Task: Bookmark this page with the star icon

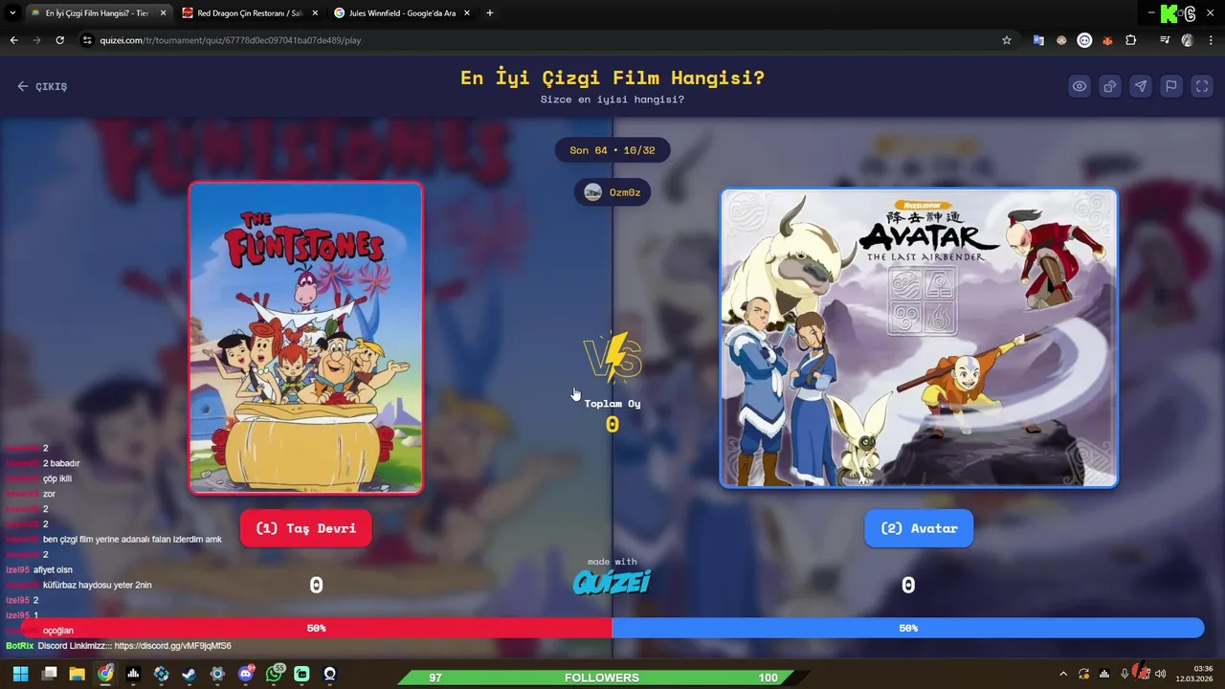Action: [1007, 40]
